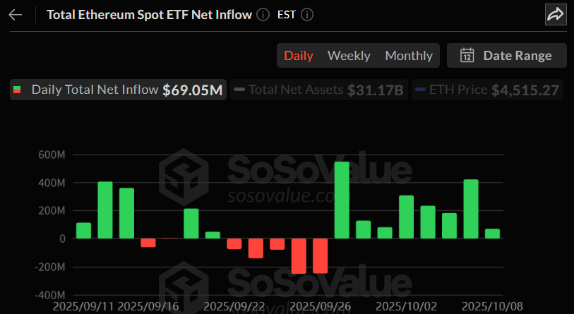Click the info icon next to EST
This screenshot has width=574, height=314.
(307, 15)
